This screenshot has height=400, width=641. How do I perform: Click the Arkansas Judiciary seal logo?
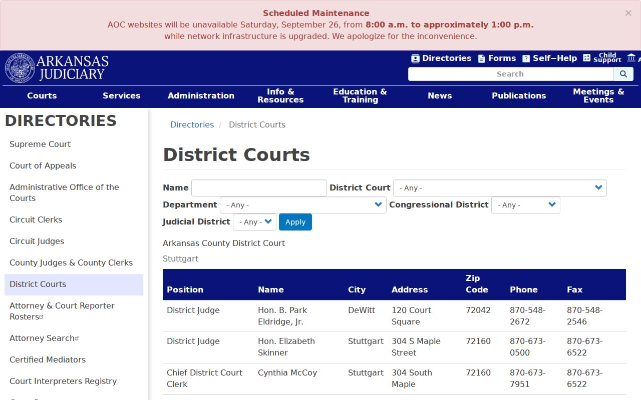20,68
